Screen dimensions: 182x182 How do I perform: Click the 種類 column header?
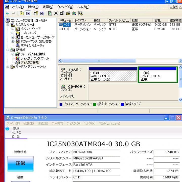click(x=100, y=20)
